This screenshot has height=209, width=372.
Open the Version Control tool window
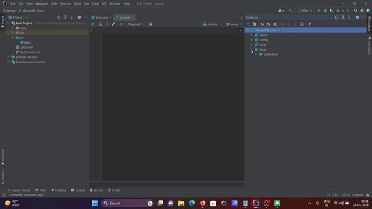click(19, 190)
